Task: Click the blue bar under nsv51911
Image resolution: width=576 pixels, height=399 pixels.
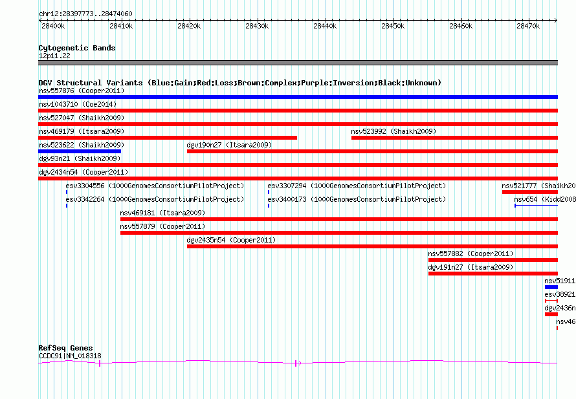Action: coord(551,287)
